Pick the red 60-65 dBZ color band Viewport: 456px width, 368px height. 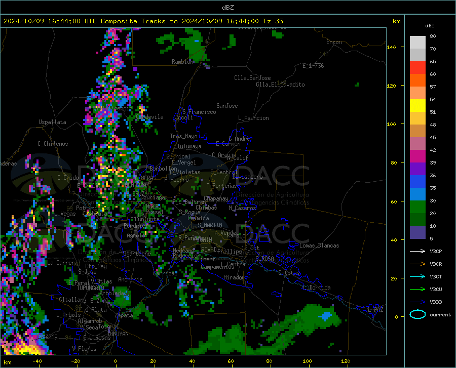417,68
